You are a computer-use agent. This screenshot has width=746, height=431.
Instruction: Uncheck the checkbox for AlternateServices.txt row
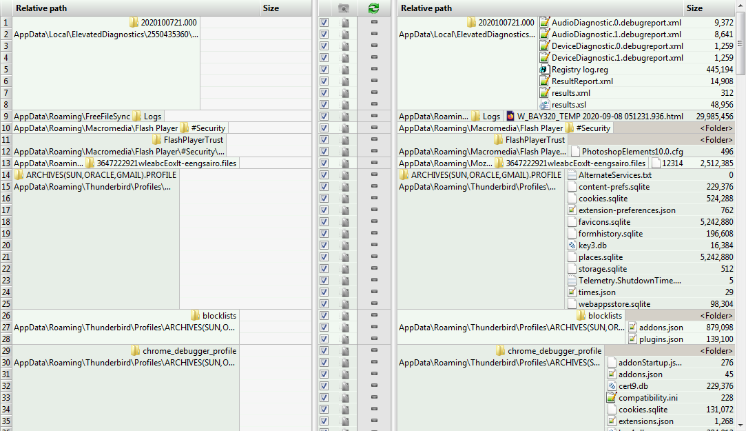pyautogui.click(x=324, y=174)
